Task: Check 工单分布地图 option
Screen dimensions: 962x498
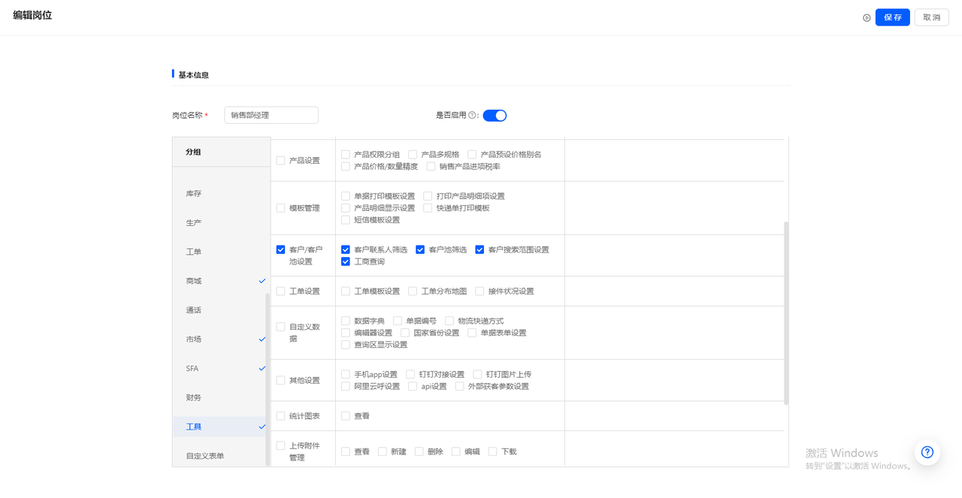Action: tap(413, 291)
